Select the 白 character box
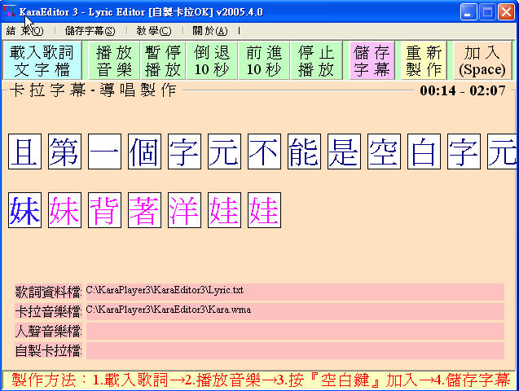This screenshot has width=519, height=391. pos(424,152)
